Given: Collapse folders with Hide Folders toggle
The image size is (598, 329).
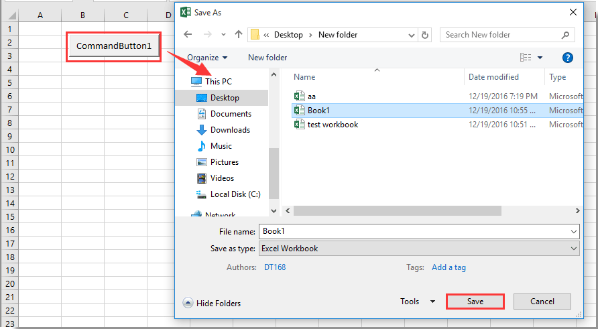Looking at the screenshot, I should coord(211,304).
